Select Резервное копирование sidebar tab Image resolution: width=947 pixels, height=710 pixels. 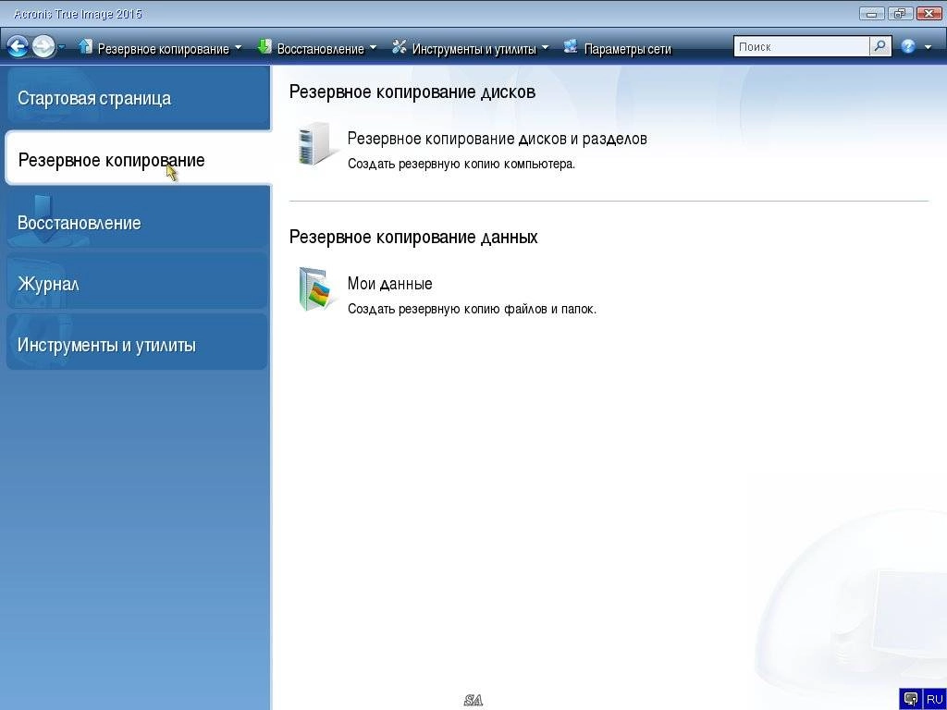pos(139,158)
